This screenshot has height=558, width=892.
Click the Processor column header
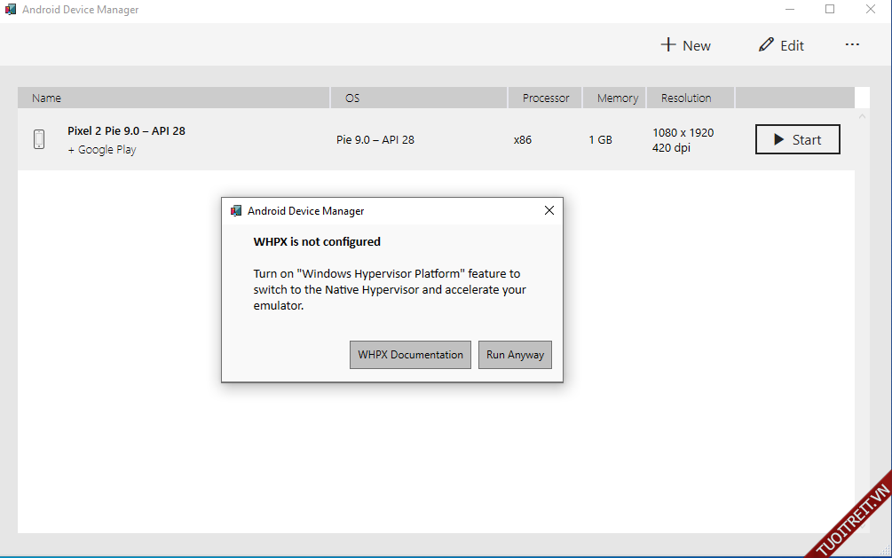pos(545,98)
